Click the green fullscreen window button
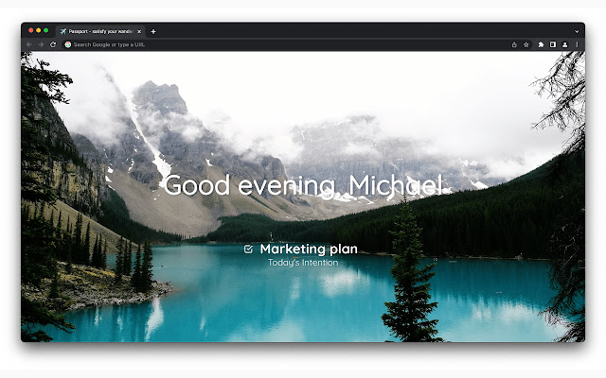The width and height of the screenshot is (606, 378). tap(46, 30)
